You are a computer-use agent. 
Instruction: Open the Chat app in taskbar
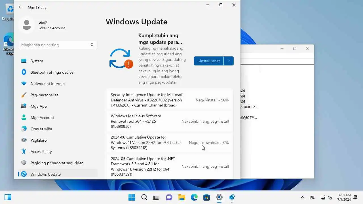click(169, 197)
